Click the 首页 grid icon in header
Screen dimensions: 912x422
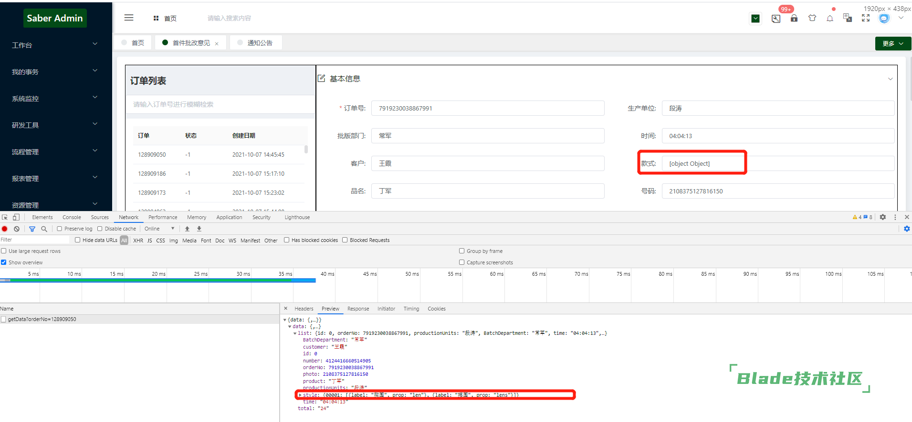click(x=156, y=18)
